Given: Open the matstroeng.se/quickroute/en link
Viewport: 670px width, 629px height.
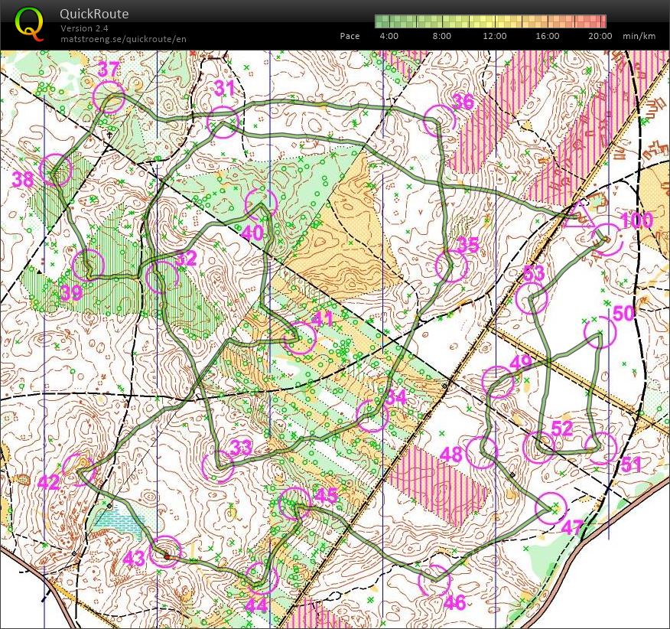Looking at the screenshot, I should 123,39.
